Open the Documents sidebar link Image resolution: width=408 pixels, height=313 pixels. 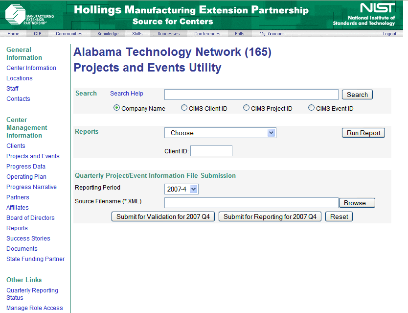click(22, 249)
